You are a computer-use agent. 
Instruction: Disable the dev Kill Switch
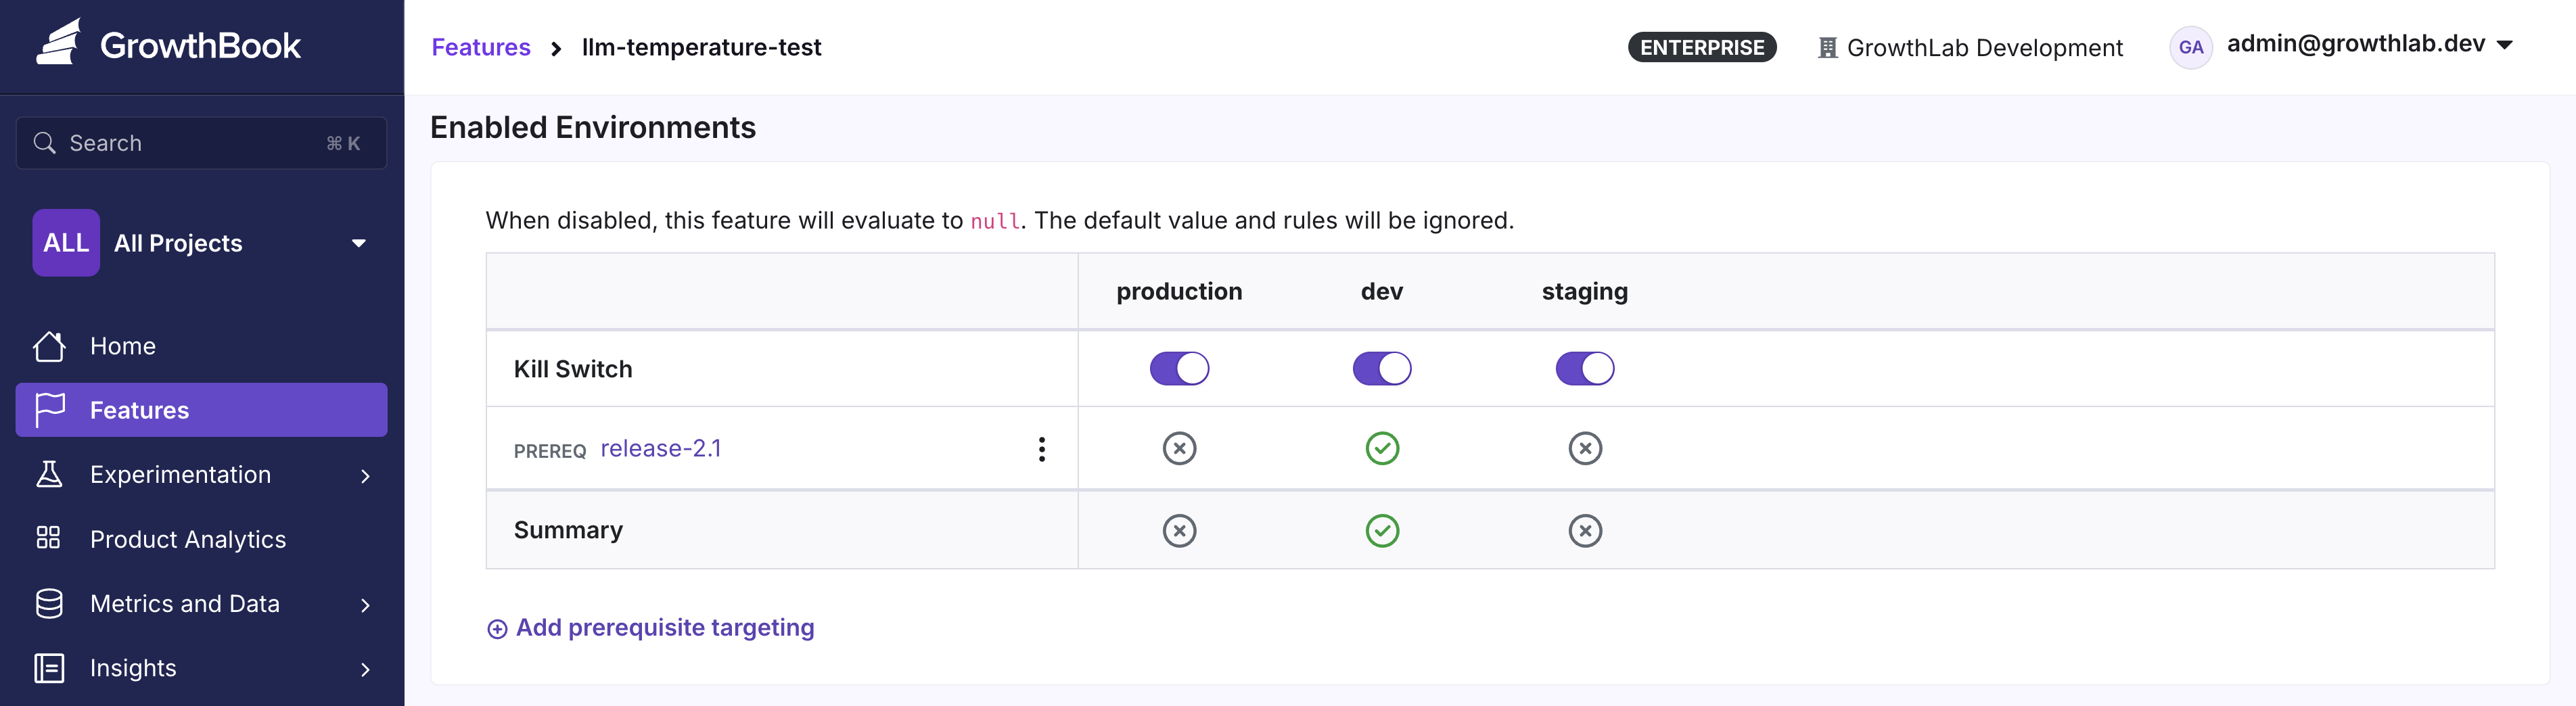point(1382,368)
